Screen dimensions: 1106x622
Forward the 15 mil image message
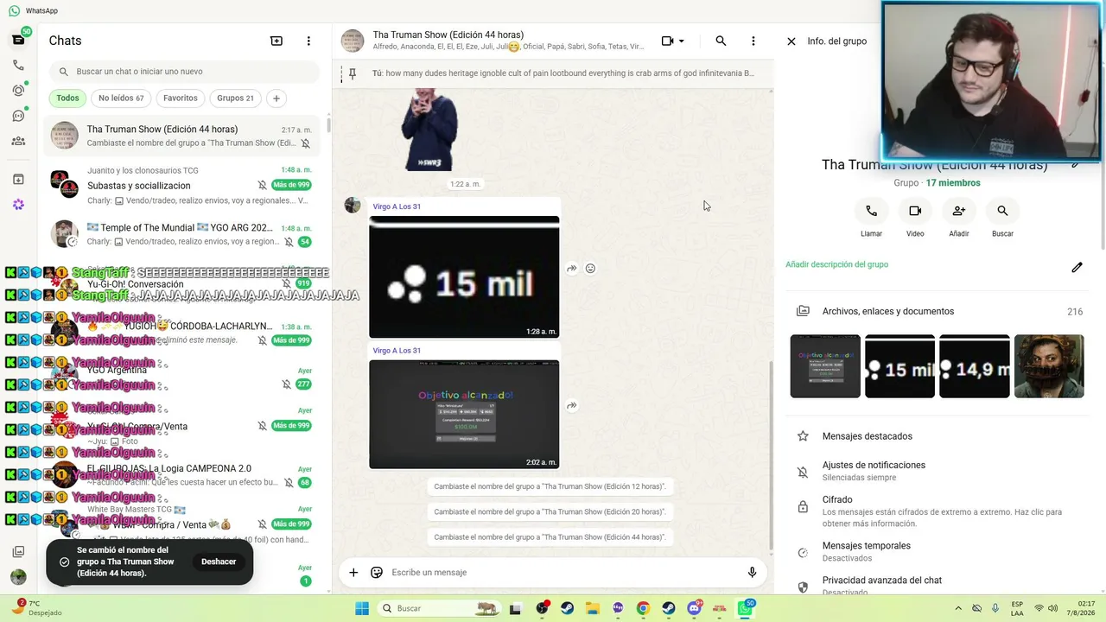pos(571,269)
